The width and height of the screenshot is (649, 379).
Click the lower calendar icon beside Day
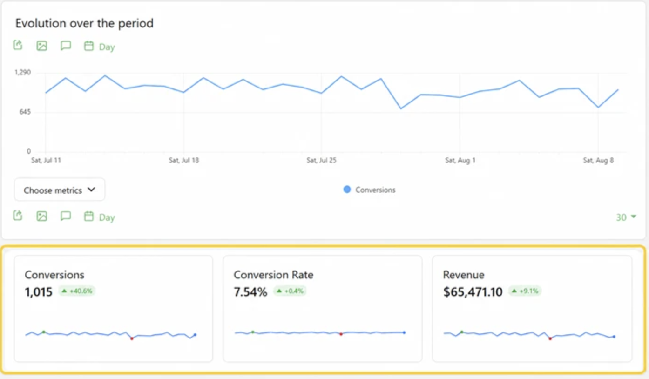(88, 216)
